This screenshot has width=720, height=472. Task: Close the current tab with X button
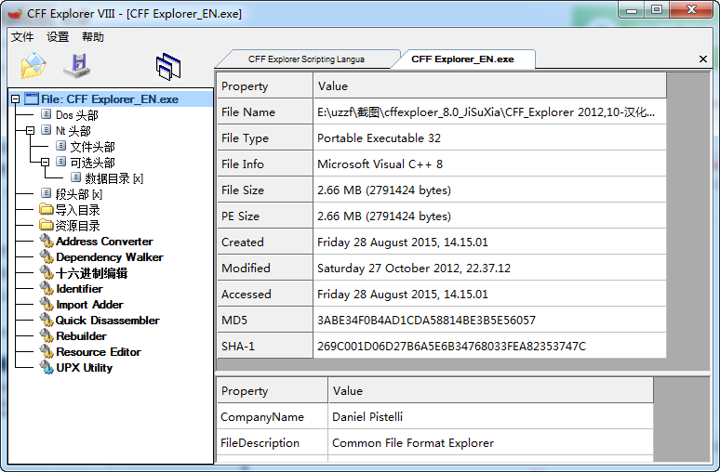coord(703,59)
